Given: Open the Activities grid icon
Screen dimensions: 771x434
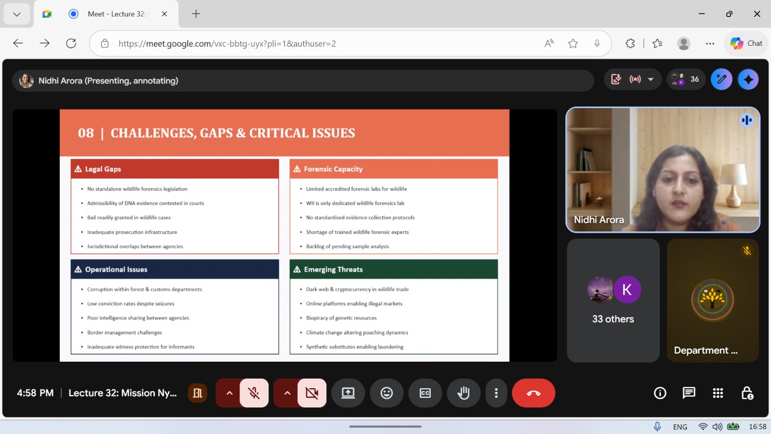Looking at the screenshot, I should [x=718, y=393].
